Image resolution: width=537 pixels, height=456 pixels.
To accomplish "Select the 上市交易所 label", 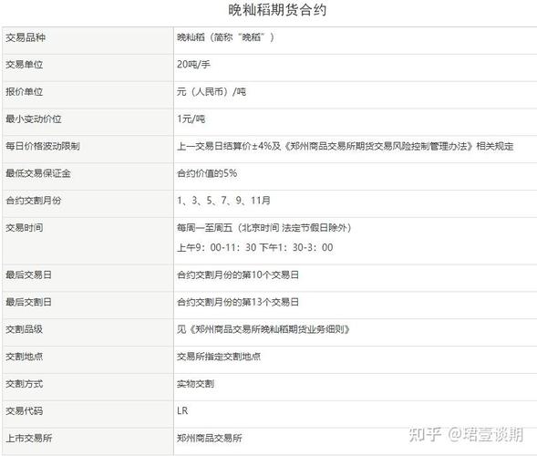I will [x=29, y=438].
